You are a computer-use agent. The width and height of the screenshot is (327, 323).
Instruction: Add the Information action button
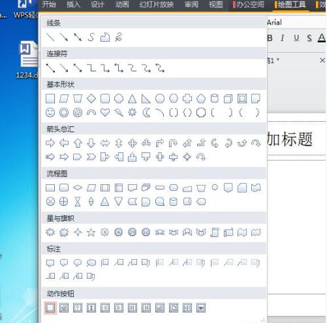(91, 308)
